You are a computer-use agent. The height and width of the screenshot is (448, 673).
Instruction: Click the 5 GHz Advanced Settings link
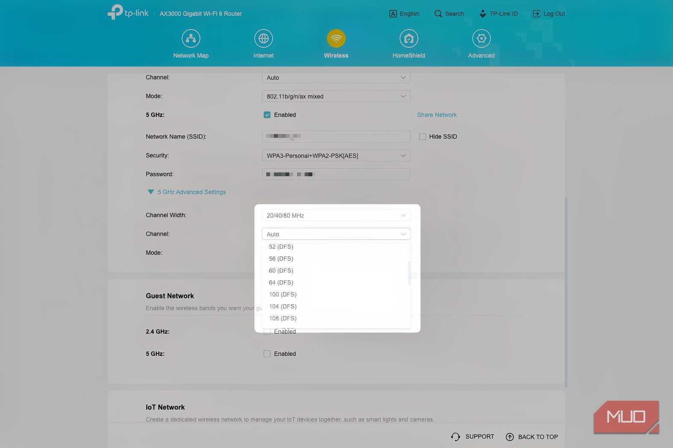[x=191, y=192]
